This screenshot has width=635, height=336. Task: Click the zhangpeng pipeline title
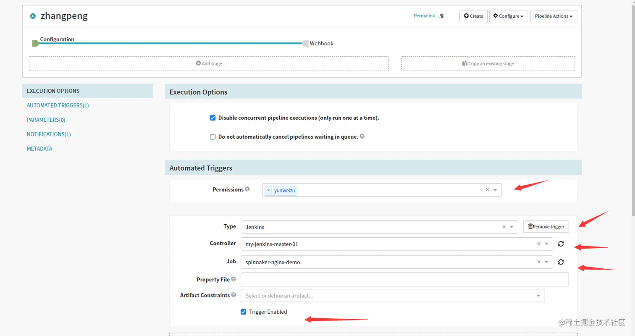point(64,16)
